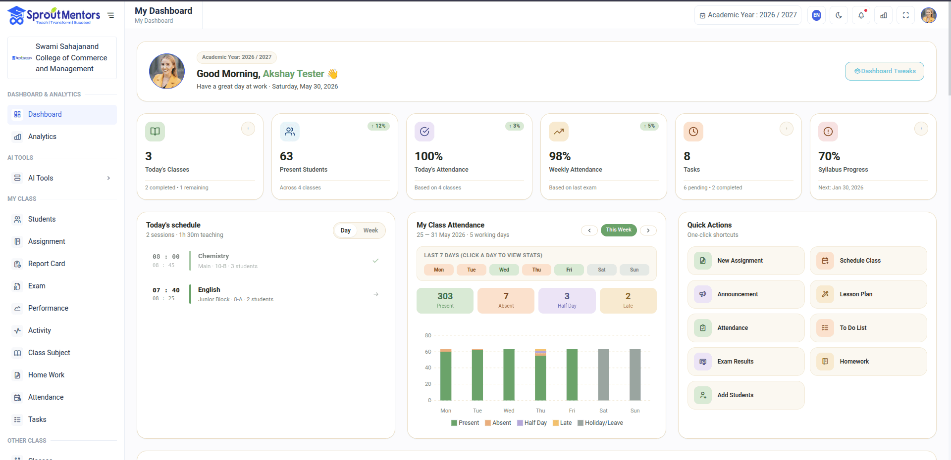Select Wed in last 7 days
Screen dimensions: 951x460
point(504,270)
